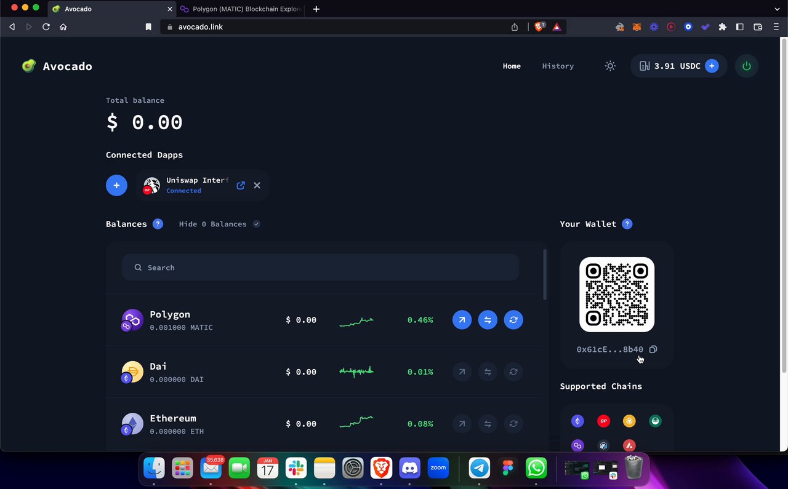Disconnect the Uniswap Interface dapp
This screenshot has width=788, height=489.
257,185
